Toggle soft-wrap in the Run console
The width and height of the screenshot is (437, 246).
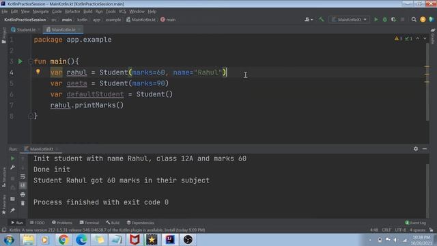pyautogui.click(x=23, y=176)
